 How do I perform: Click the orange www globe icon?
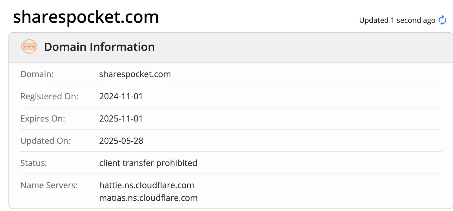[29, 47]
